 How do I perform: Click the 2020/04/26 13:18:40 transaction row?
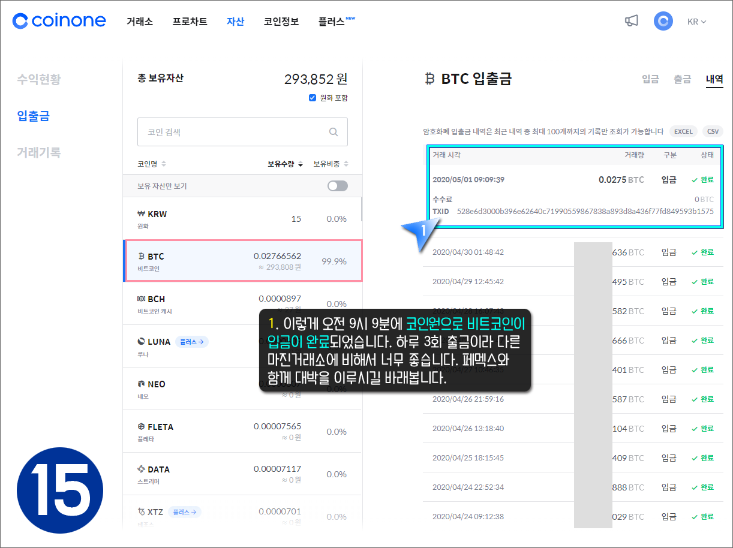[573, 429]
